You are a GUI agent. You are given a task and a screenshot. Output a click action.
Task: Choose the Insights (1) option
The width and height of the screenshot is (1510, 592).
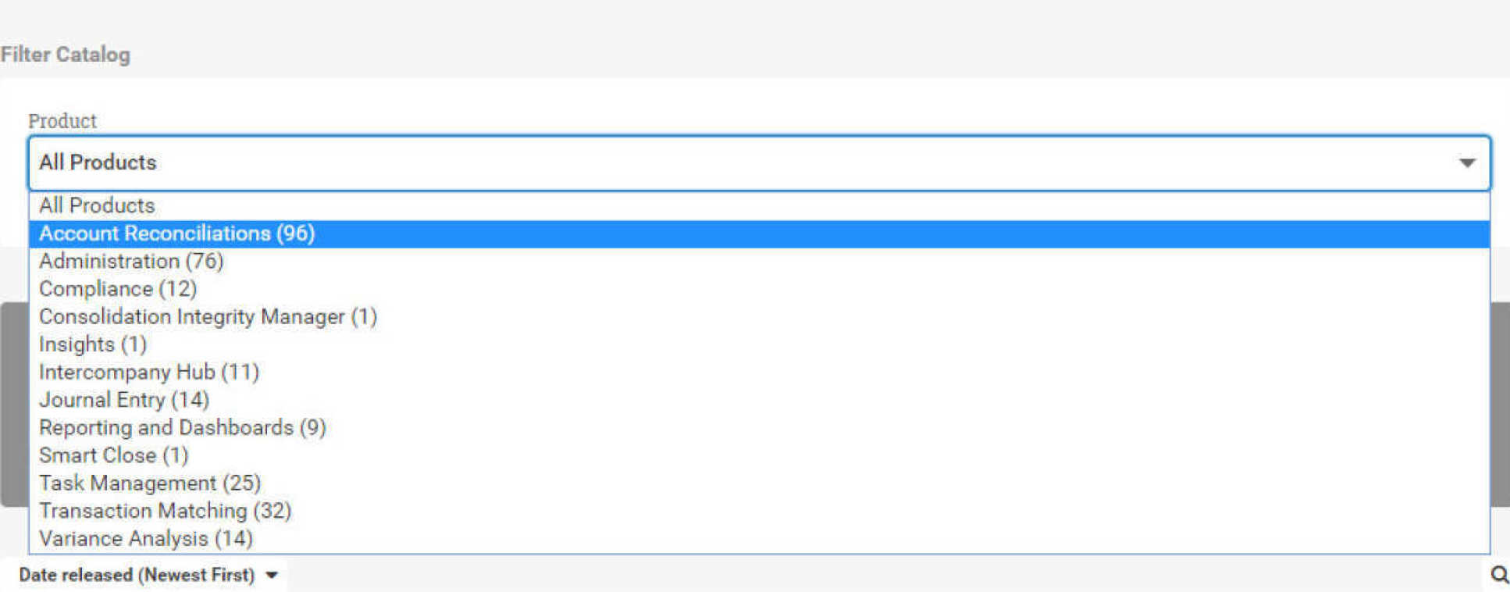click(93, 344)
